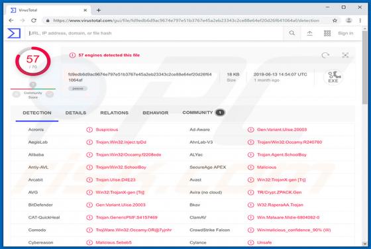This screenshot has height=249, width=371.
Task: Switch to the DETAILS tab
Action: 76,113
